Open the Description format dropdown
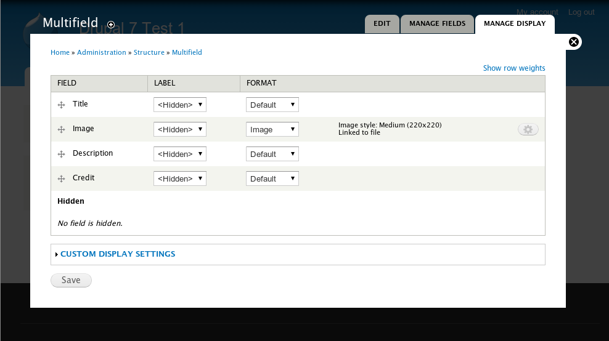 coord(272,154)
